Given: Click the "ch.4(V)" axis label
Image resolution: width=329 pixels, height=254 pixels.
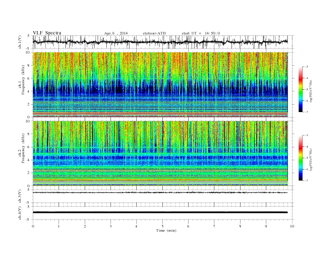Looking at the screenshot, I should (x=20, y=213).
